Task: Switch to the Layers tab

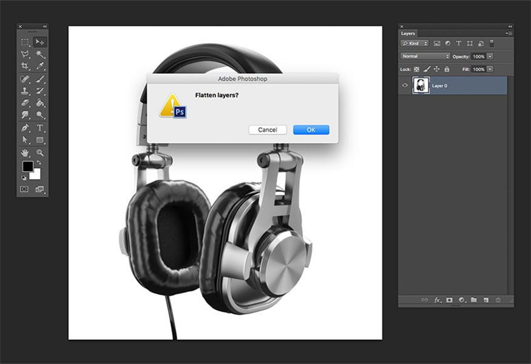Action: tap(408, 33)
